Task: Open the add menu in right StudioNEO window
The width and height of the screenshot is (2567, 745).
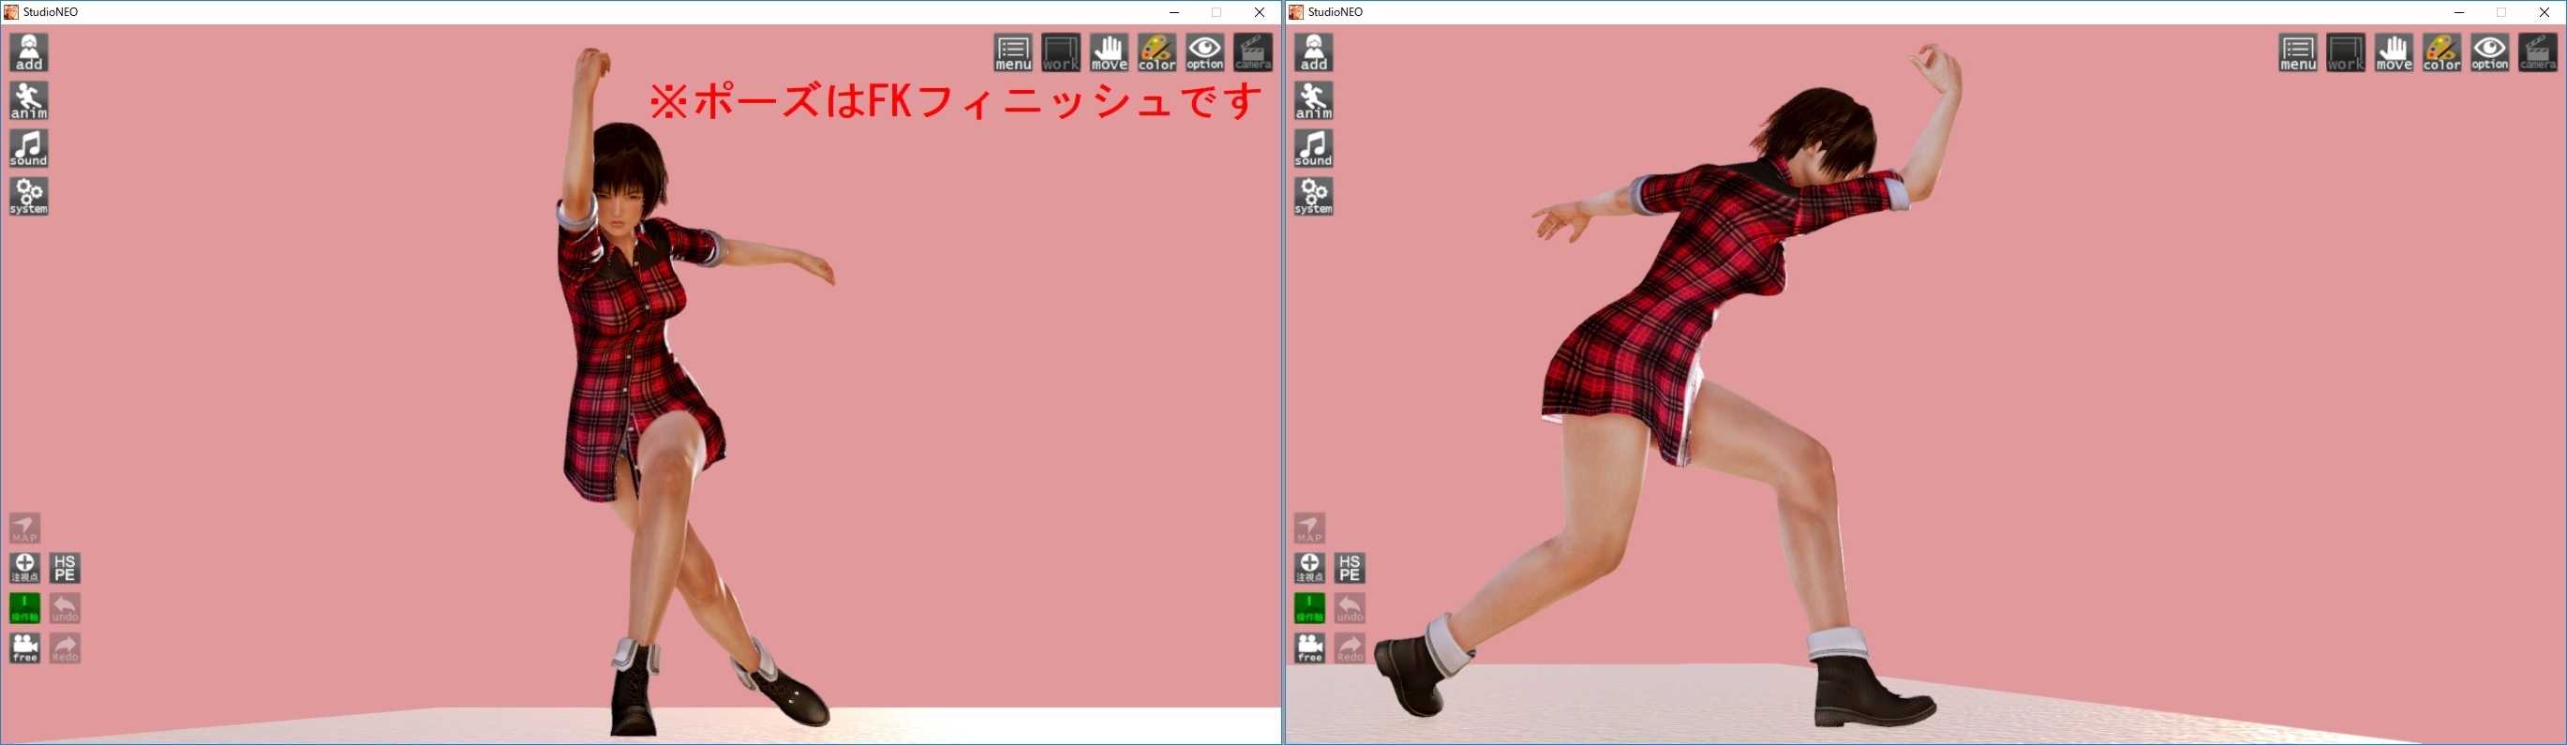Action: [1313, 52]
